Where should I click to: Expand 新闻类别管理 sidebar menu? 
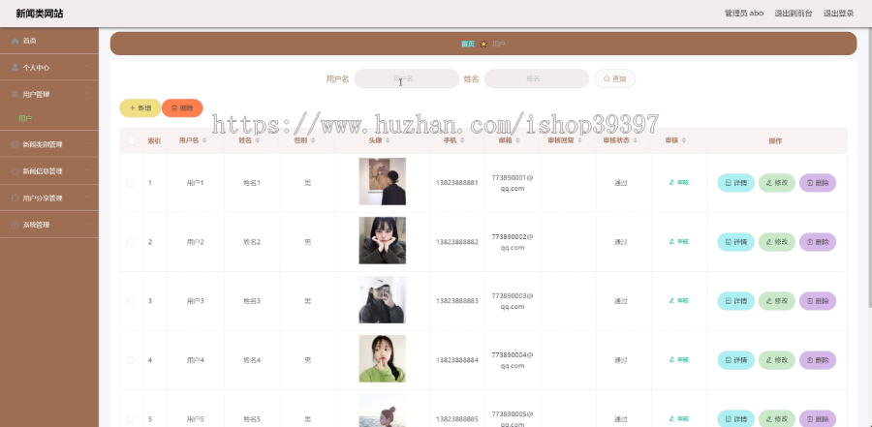pyautogui.click(x=49, y=144)
